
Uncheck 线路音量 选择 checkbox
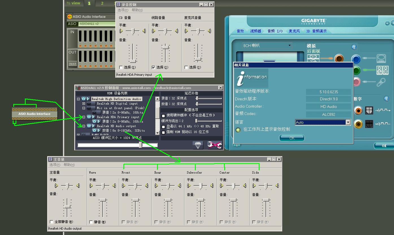153,67
